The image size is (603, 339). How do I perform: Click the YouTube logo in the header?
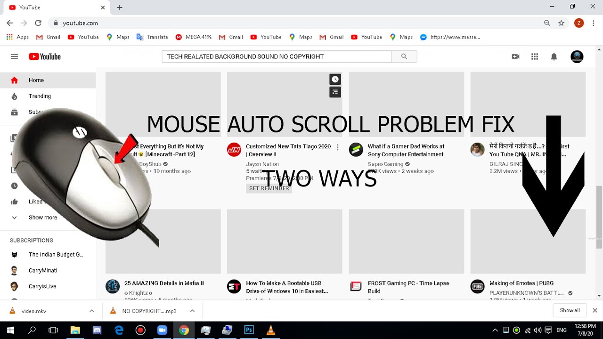click(x=45, y=56)
